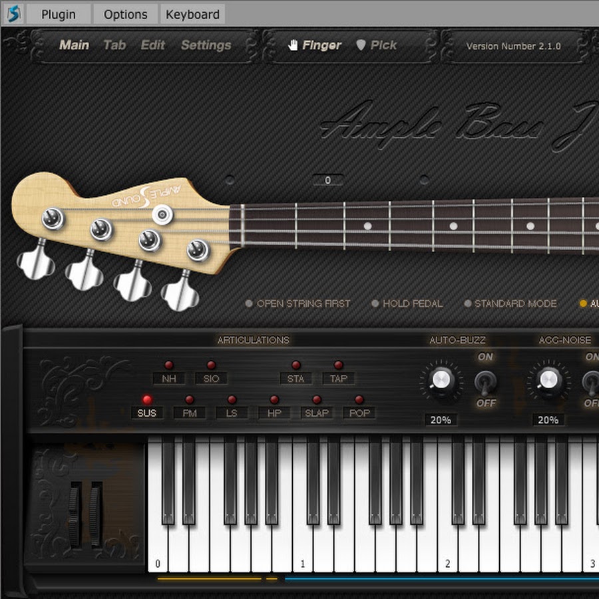Click the modulation wheel

96,514
